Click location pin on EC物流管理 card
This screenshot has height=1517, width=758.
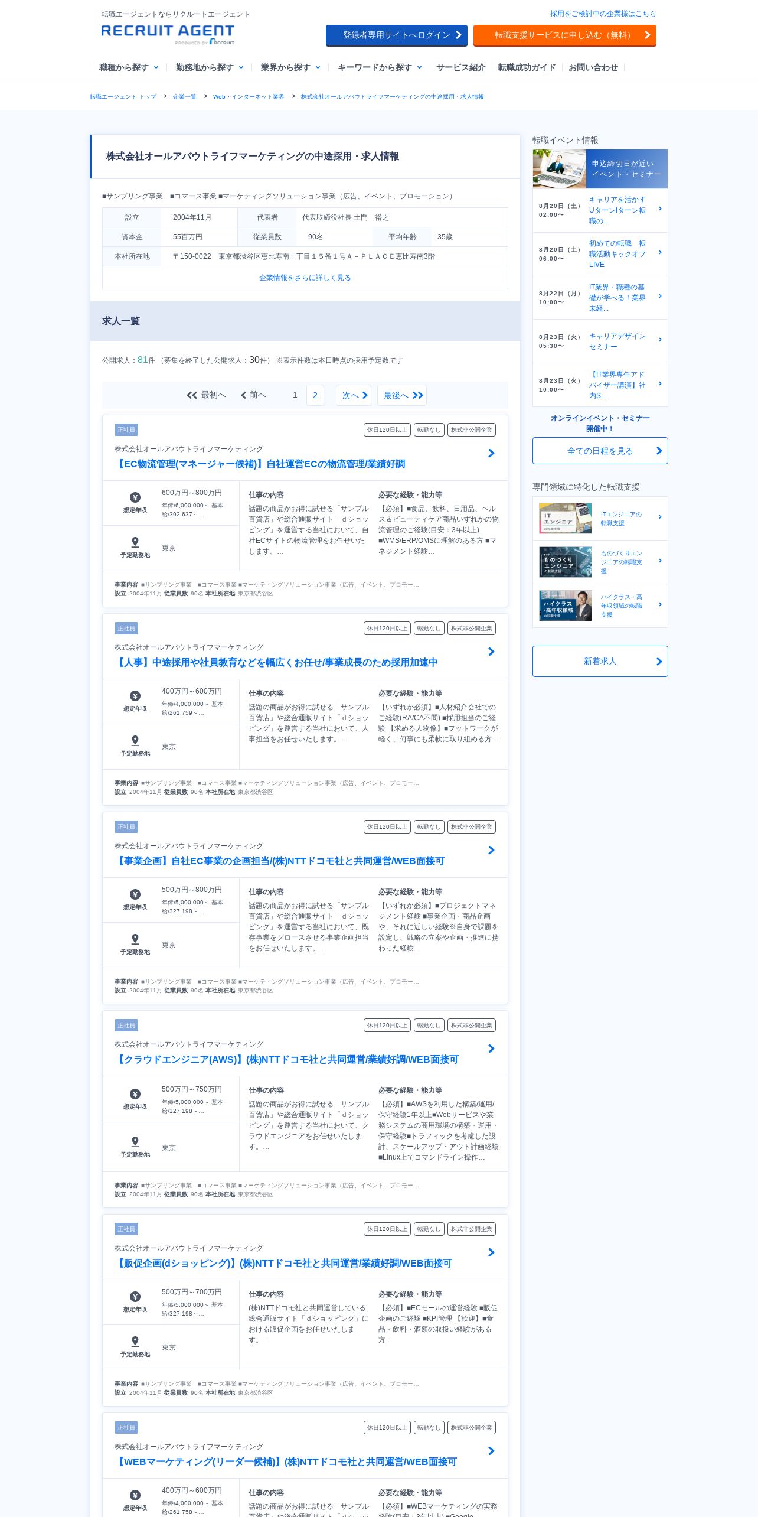pyautogui.click(x=135, y=542)
